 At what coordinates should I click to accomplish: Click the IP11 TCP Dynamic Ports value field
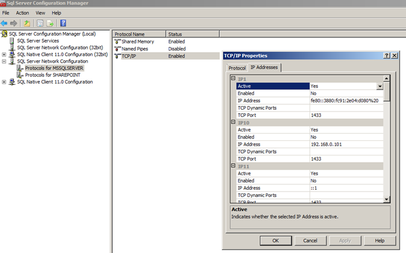[x=346, y=195]
